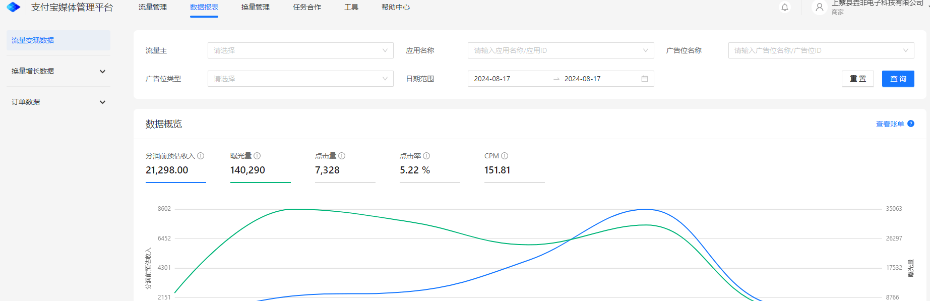Click info icon next to 点击量
Screen dimensions: 930x301
342,156
